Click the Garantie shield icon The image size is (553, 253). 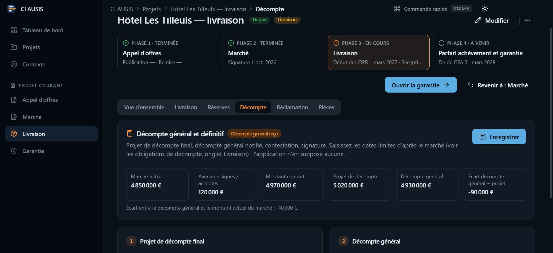pos(14,151)
